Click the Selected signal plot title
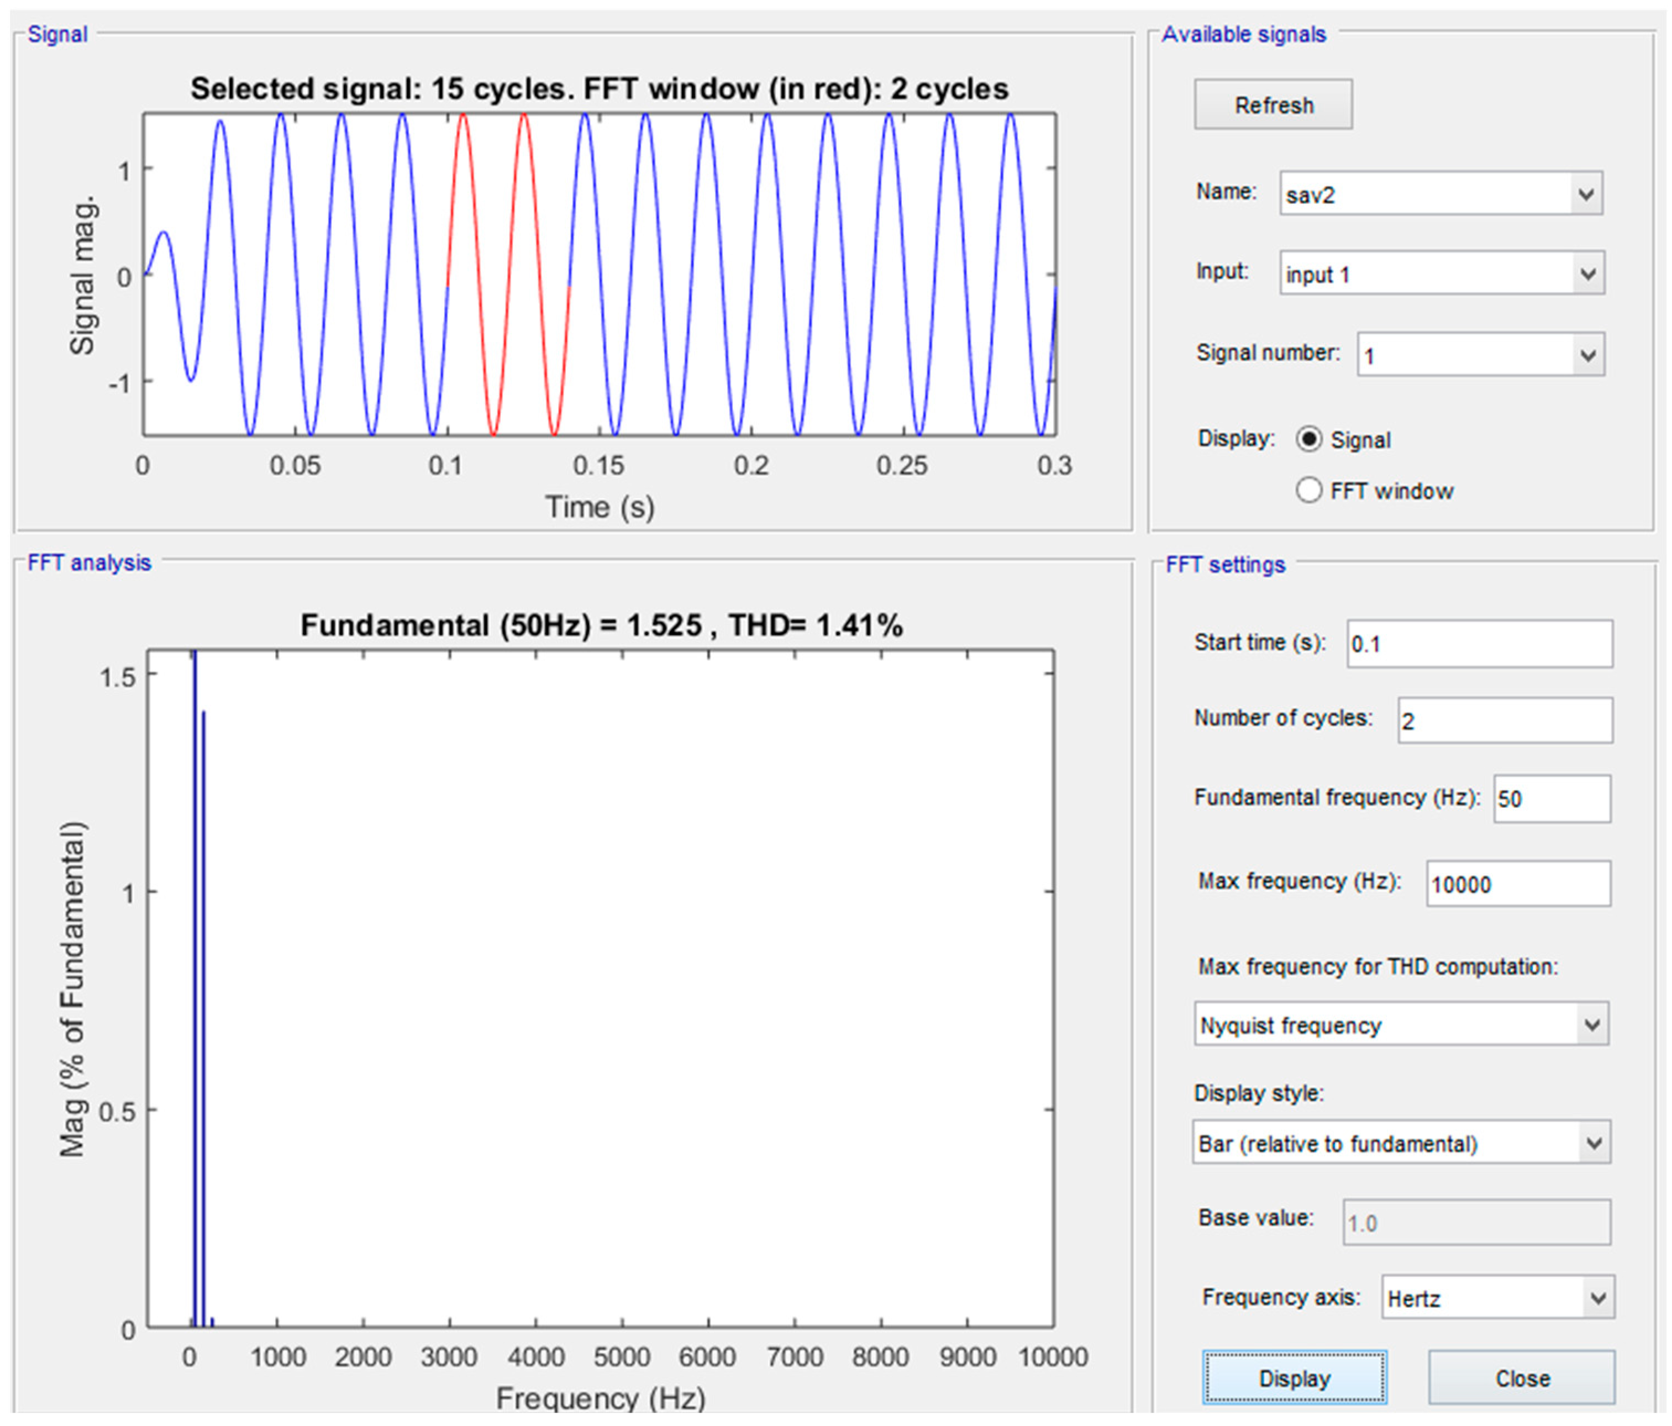 pyautogui.click(x=599, y=89)
